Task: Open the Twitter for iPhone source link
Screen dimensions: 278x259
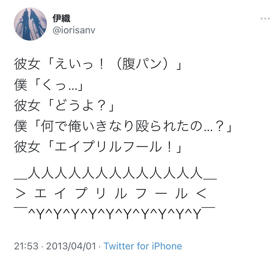Action: [x=143, y=246]
